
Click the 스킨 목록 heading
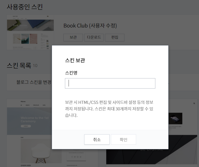coord(19,65)
